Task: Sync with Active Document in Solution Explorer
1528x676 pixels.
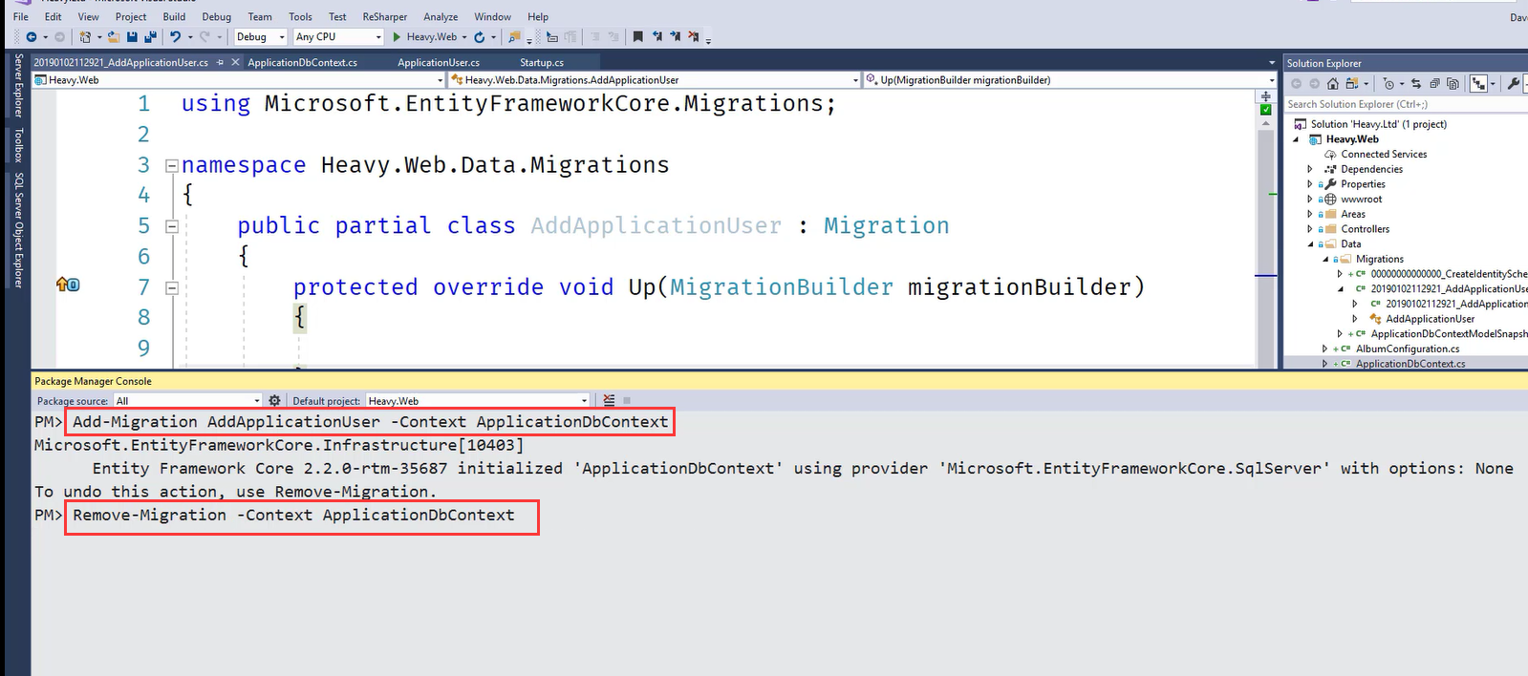Action: 1416,84
